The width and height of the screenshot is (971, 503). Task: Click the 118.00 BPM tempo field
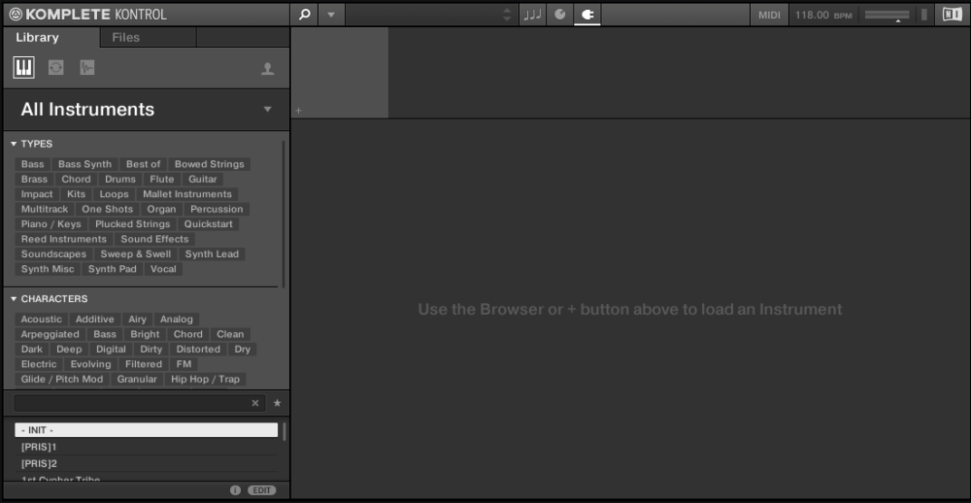(x=823, y=15)
